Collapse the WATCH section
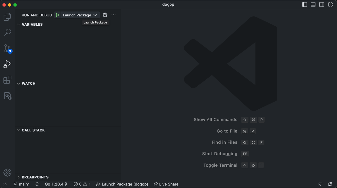Viewport: 337px width, 188px height. pos(19,83)
